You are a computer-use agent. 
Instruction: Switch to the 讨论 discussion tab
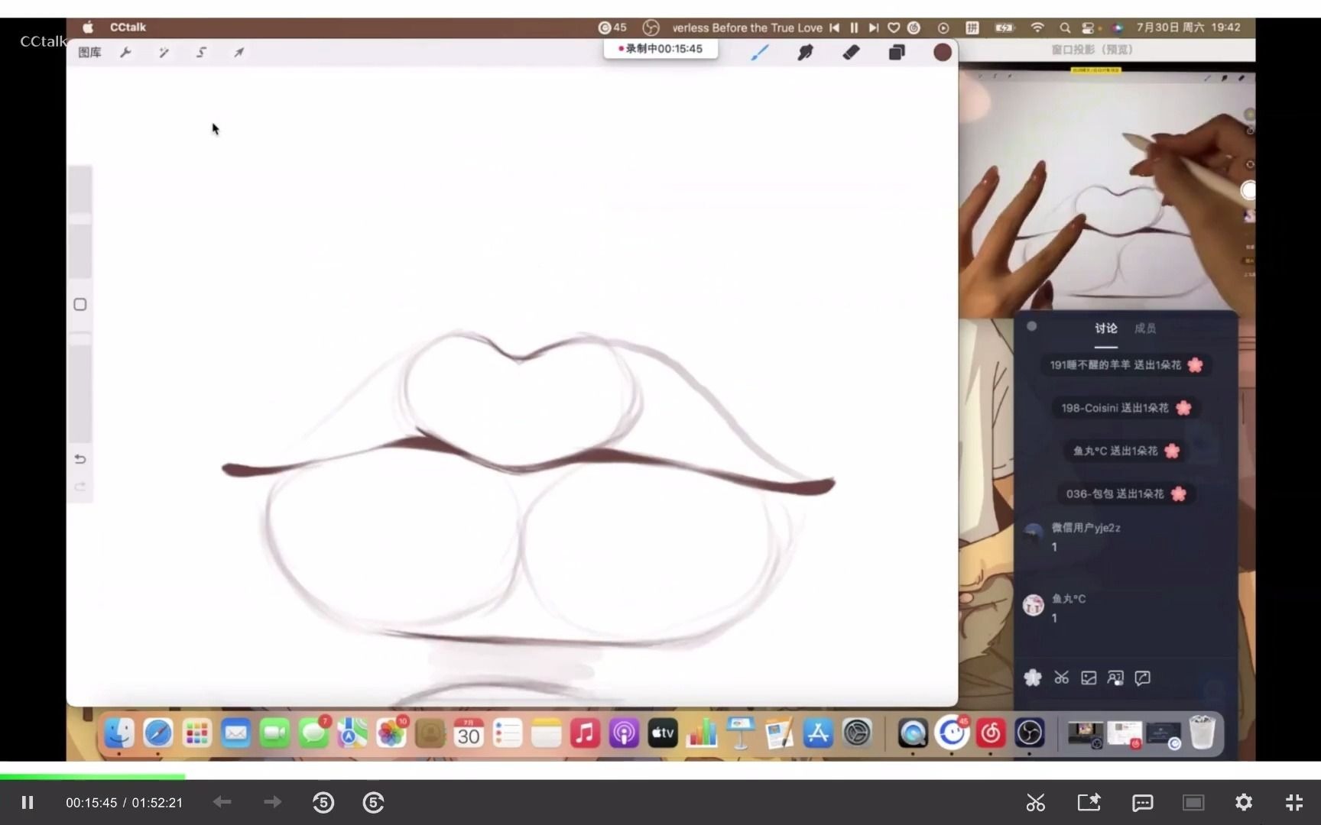(x=1105, y=328)
